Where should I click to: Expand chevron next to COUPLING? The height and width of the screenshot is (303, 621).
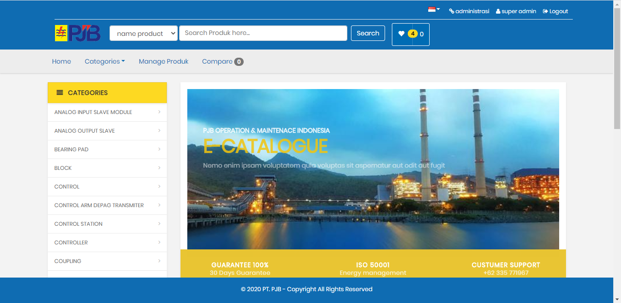pos(159,261)
